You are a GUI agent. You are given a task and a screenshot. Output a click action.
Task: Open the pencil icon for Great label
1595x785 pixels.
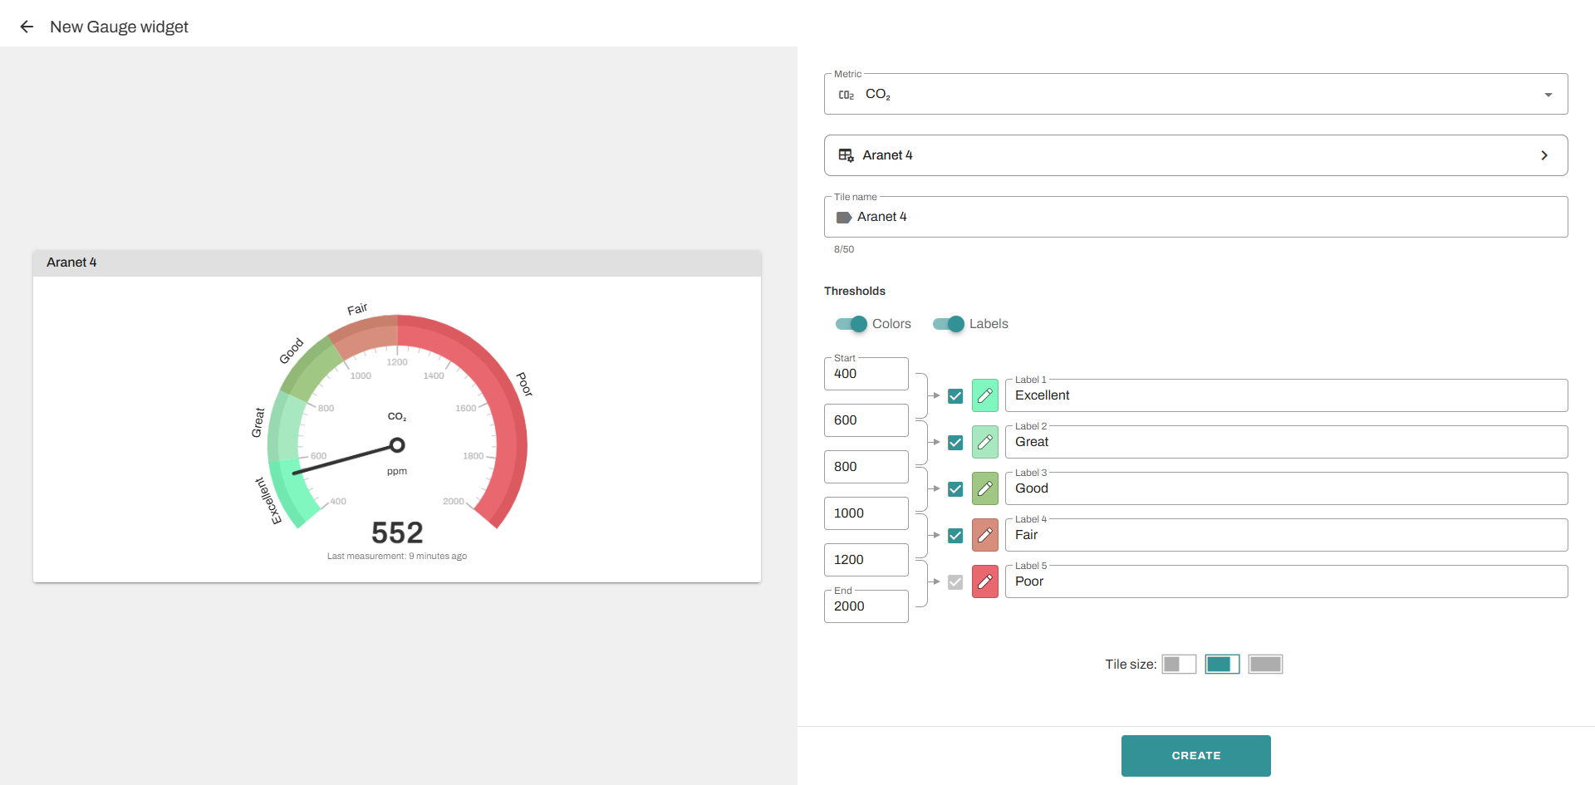point(984,442)
